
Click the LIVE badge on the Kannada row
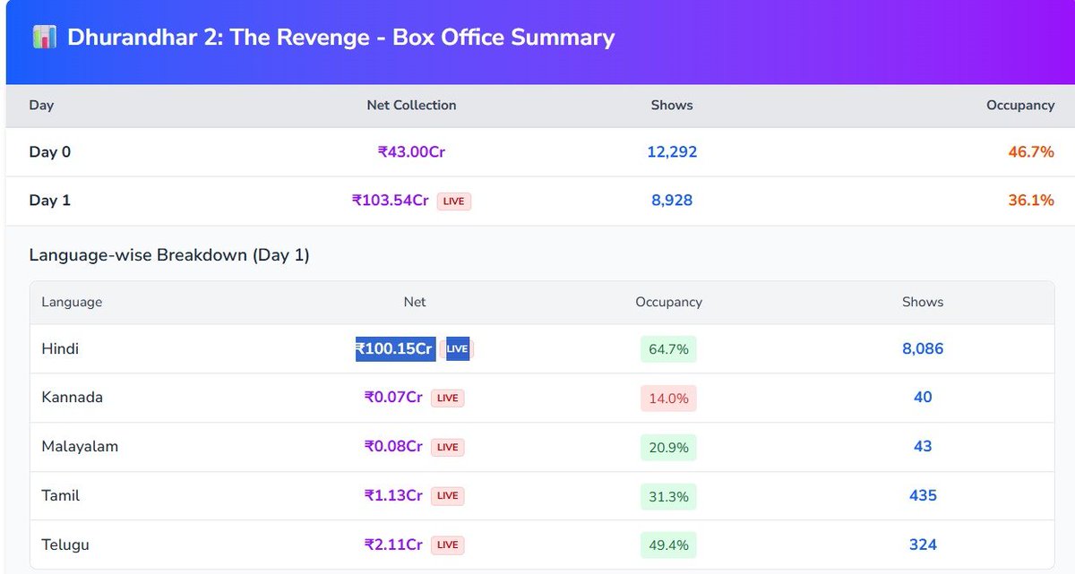coord(447,398)
